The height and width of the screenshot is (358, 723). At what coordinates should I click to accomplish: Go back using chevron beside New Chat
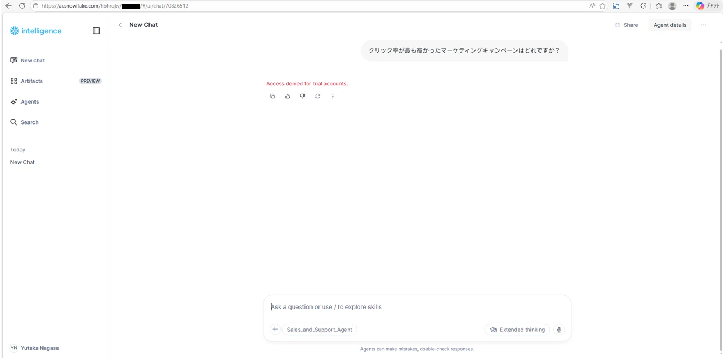pos(120,25)
